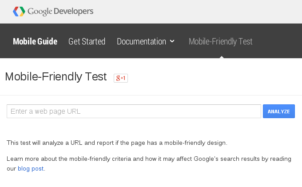This screenshot has width=302, height=187.
Task: Click the colorful Google Developers chevron logo
Action: (x=19, y=12)
